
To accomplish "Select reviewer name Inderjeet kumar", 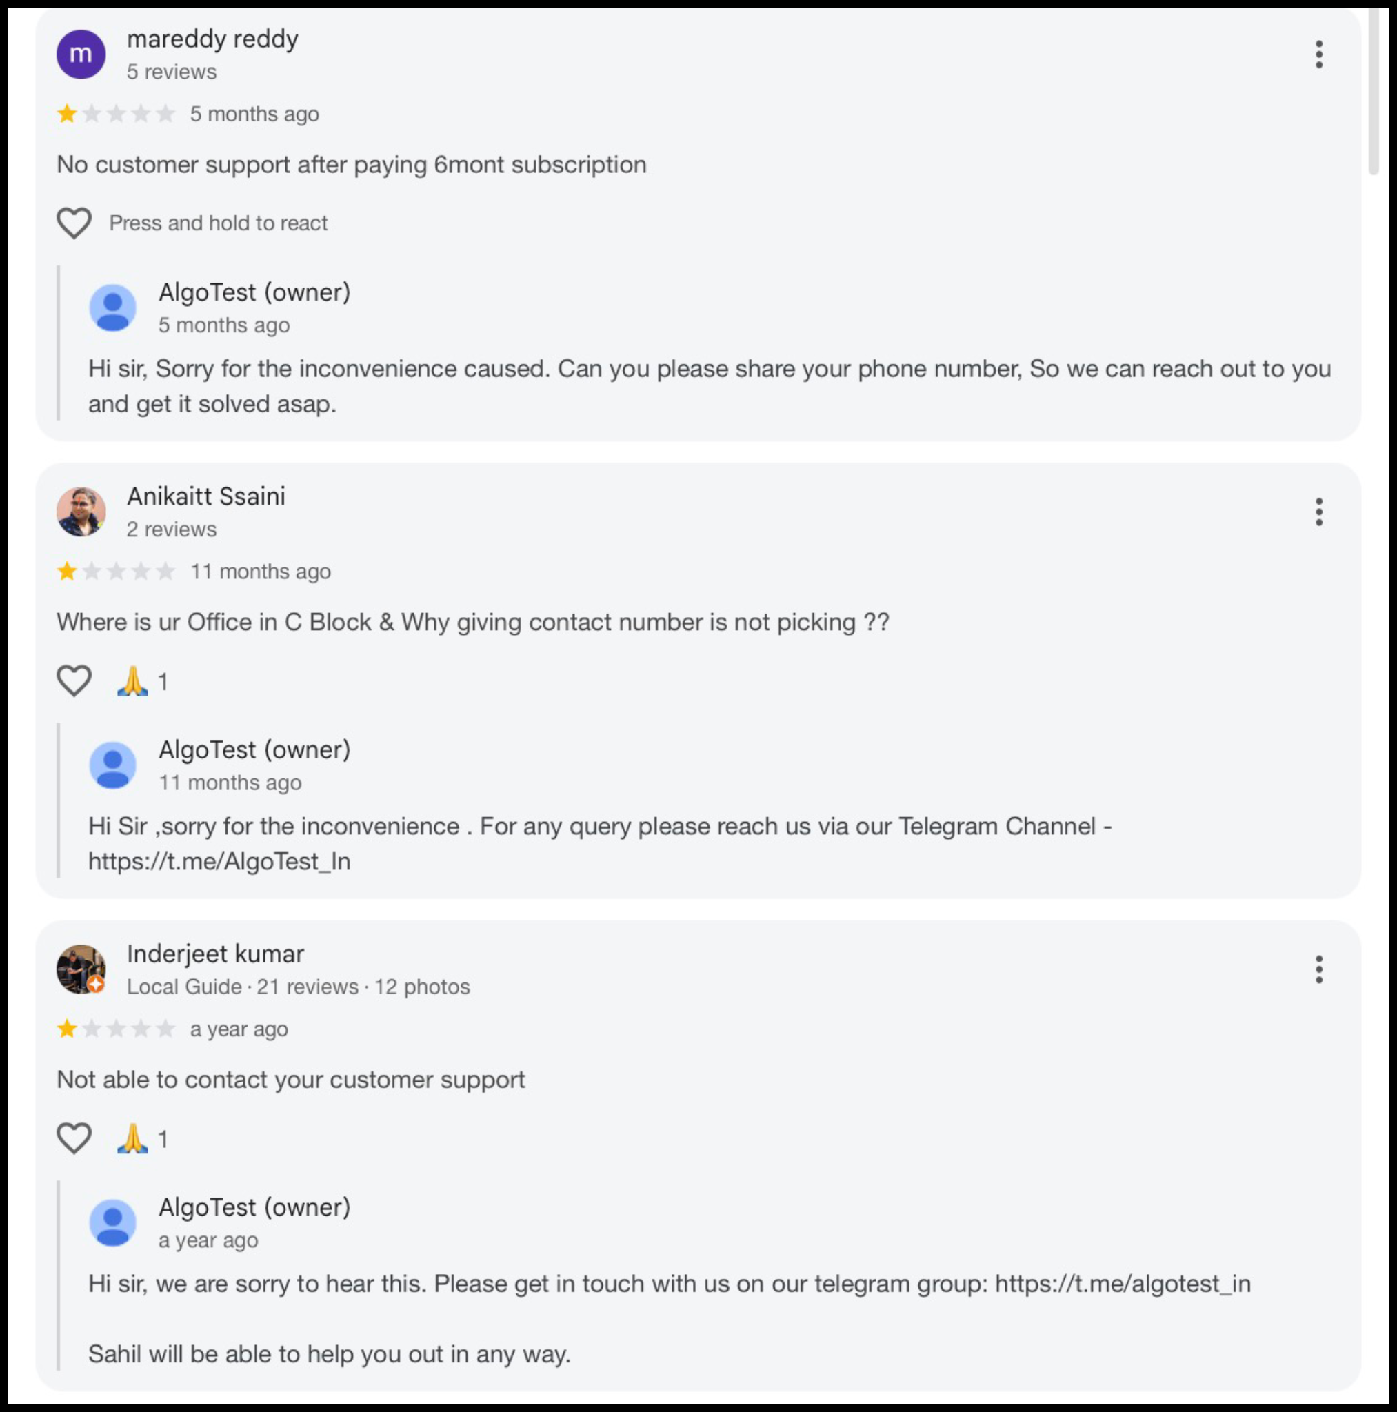I will [215, 954].
